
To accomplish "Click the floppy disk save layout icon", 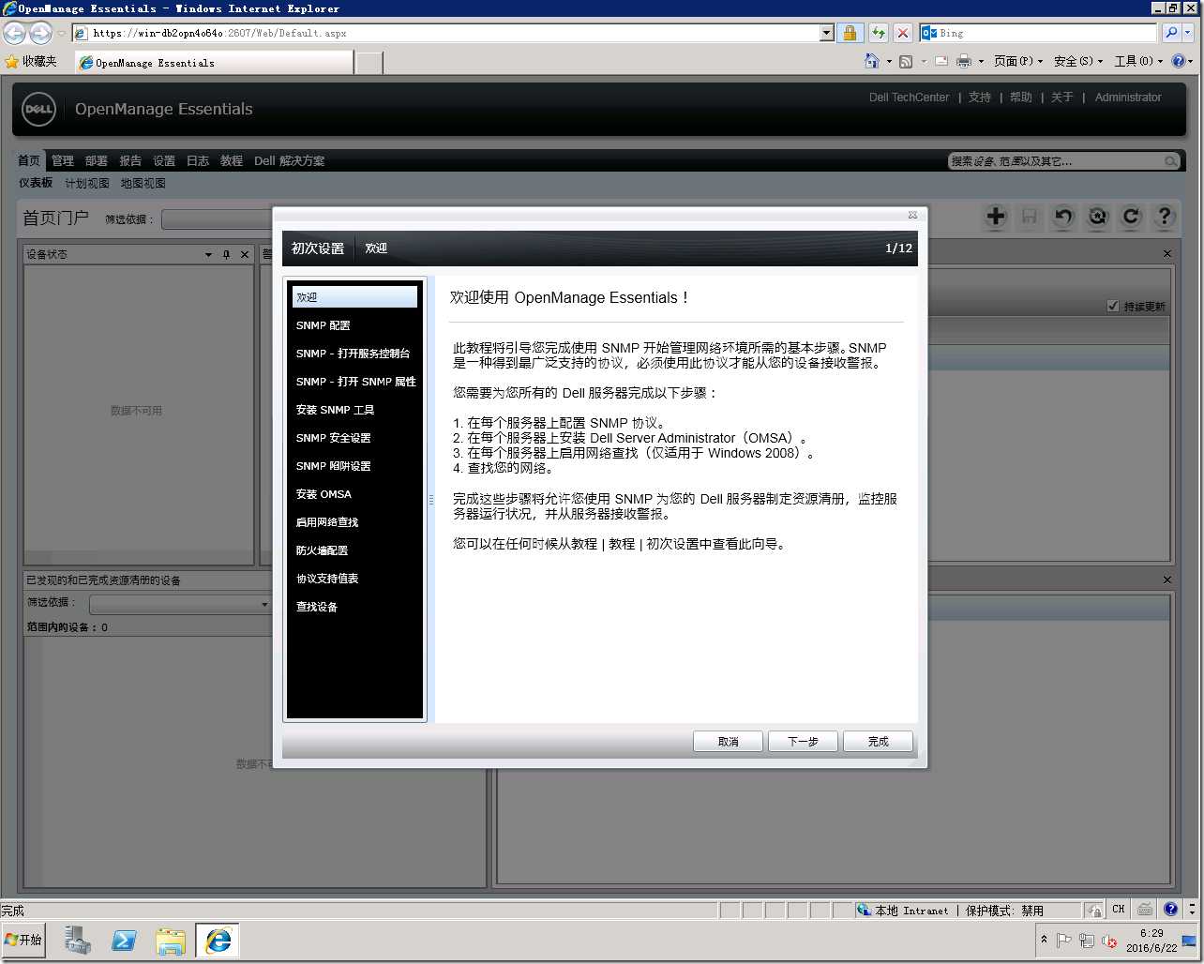I will click(x=1030, y=217).
